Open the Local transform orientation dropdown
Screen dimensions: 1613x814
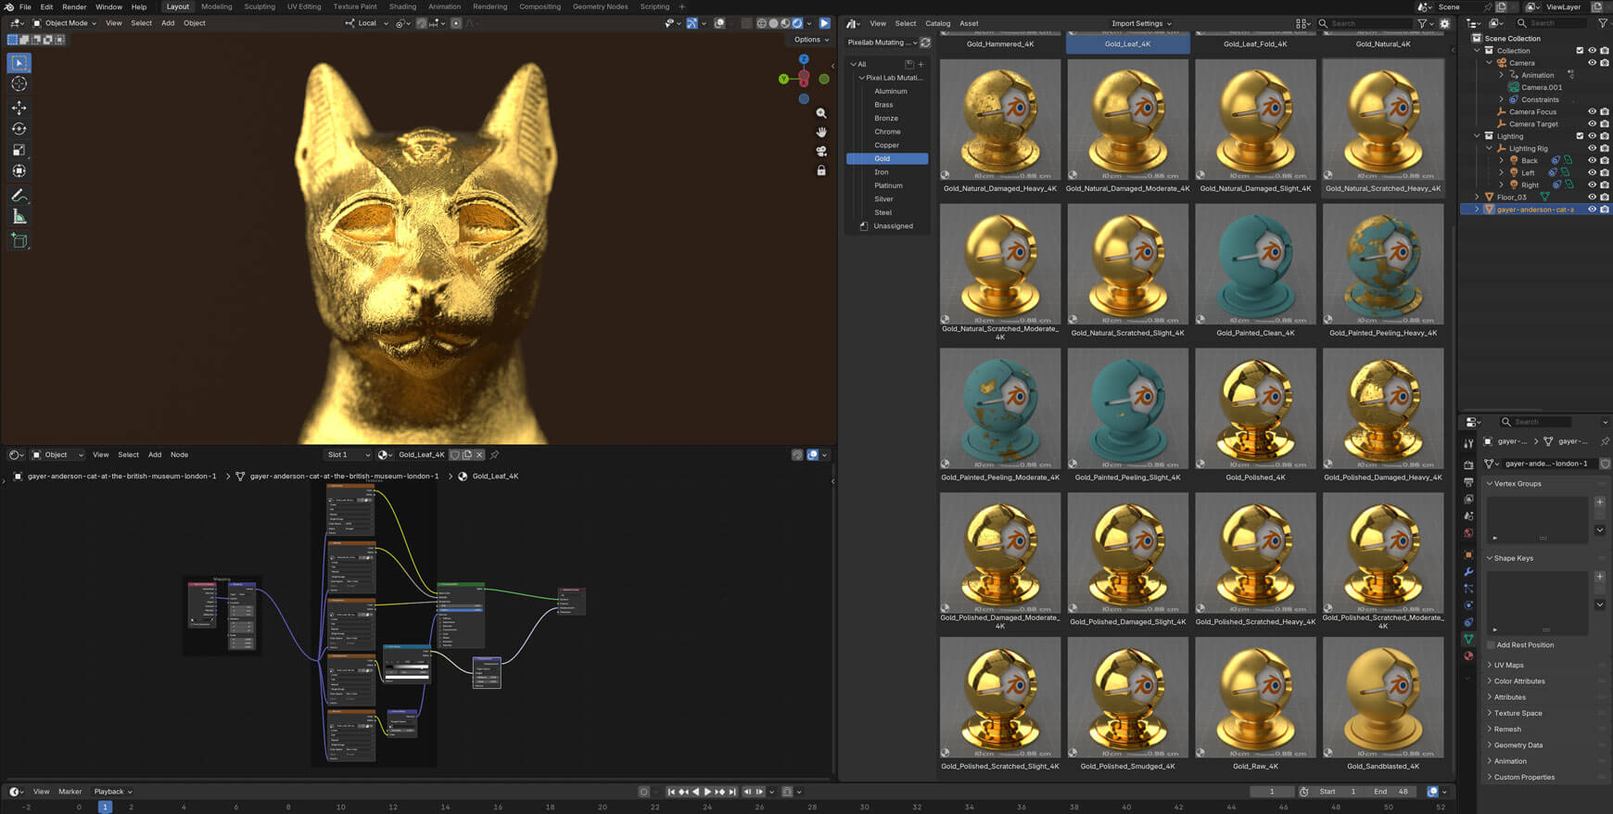click(x=367, y=23)
